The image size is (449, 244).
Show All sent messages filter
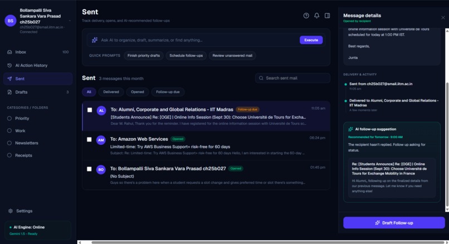pyautogui.click(x=89, y=92)
